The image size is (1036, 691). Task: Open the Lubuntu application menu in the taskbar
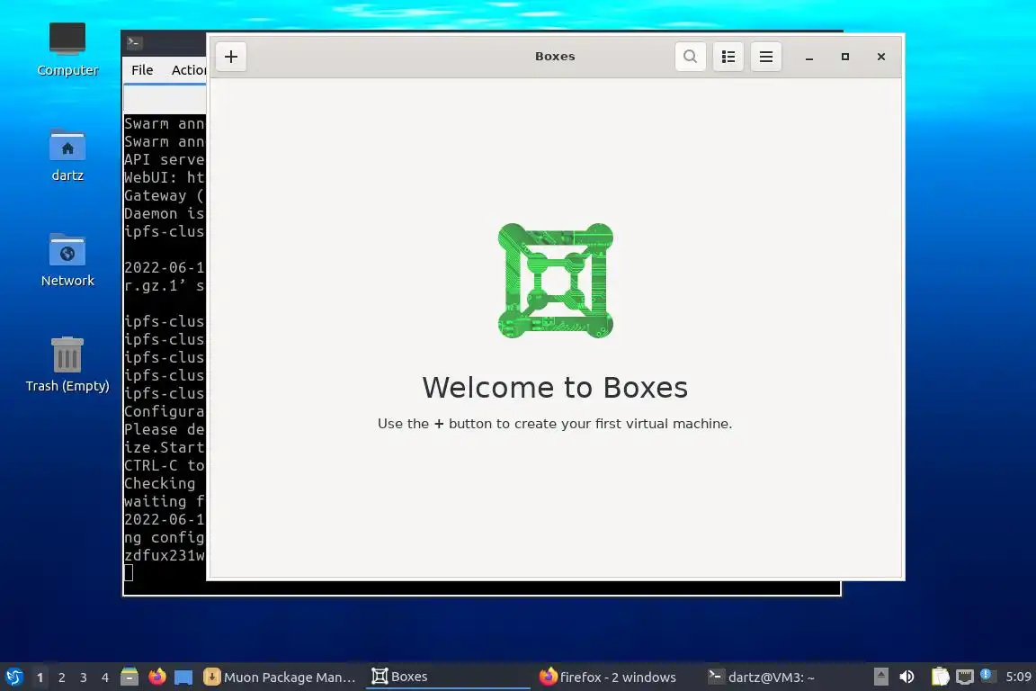point(13,678)
